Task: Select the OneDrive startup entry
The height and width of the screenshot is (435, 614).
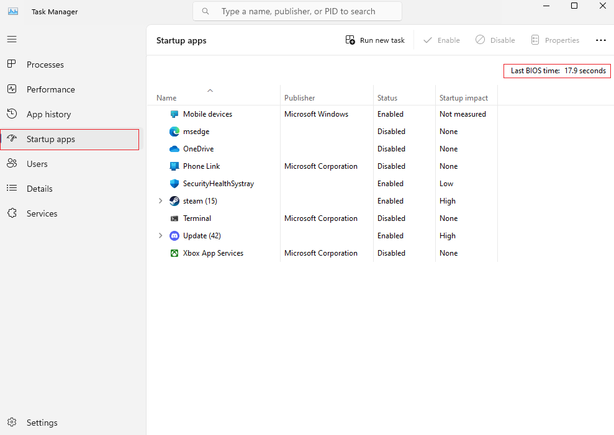Action: (199, 149)
